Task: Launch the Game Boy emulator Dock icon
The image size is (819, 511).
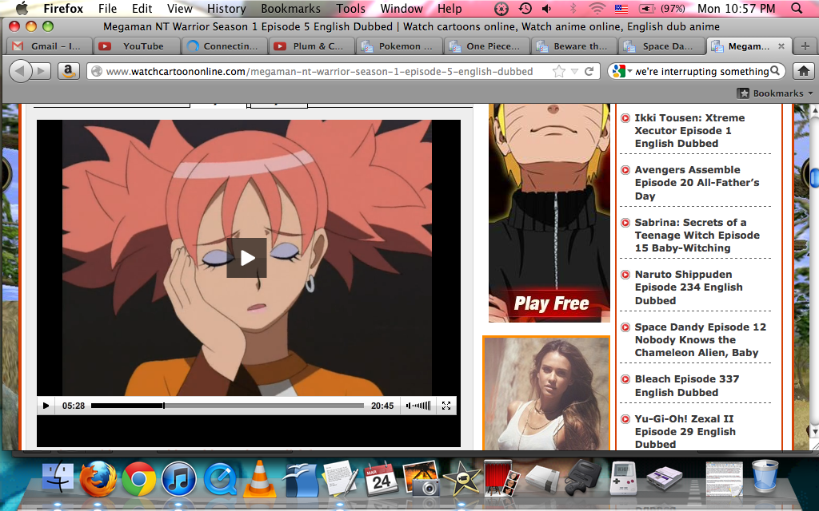Action: tap(623, 477)
